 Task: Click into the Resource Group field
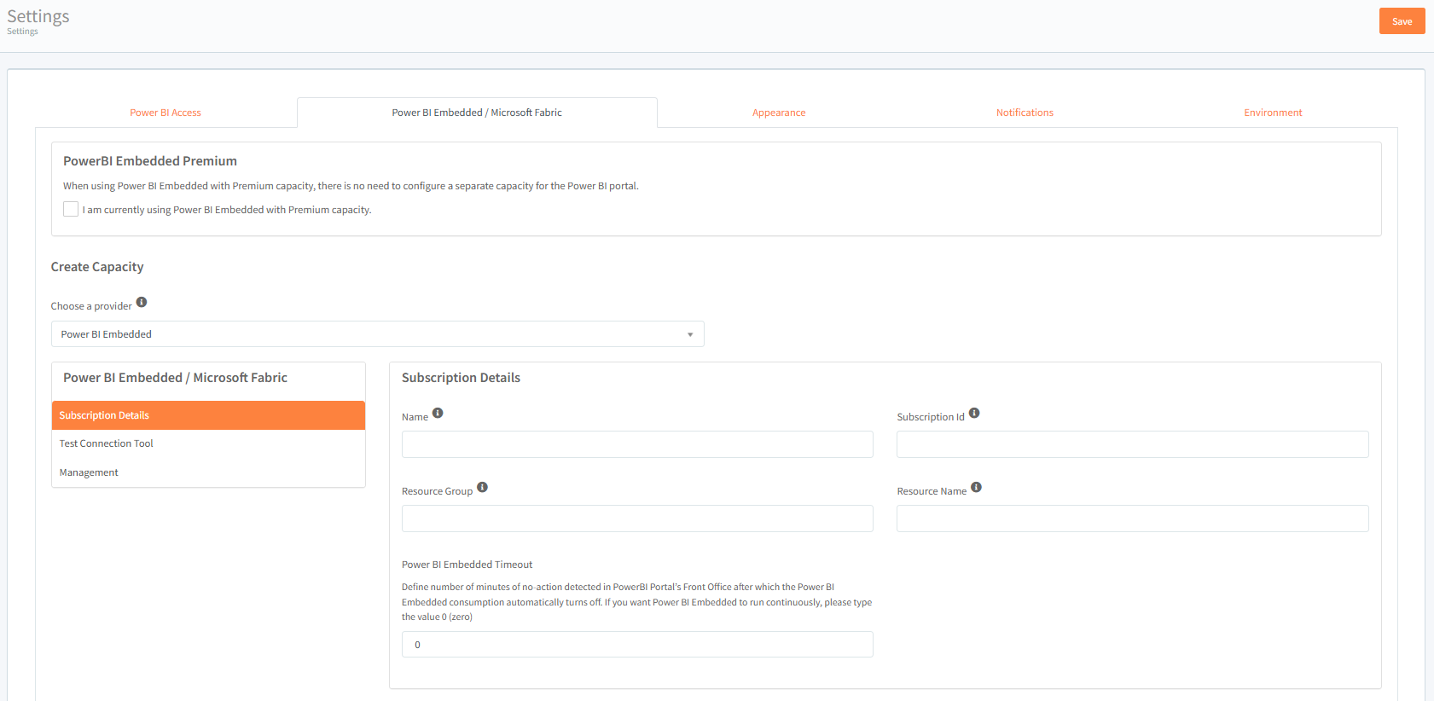(637, 519)
